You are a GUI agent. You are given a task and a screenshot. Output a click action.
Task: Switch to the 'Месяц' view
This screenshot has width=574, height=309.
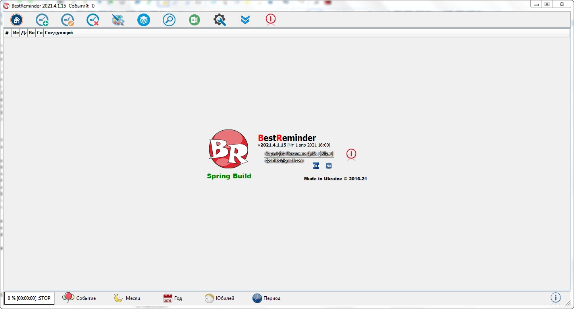[x=127, y=298]
